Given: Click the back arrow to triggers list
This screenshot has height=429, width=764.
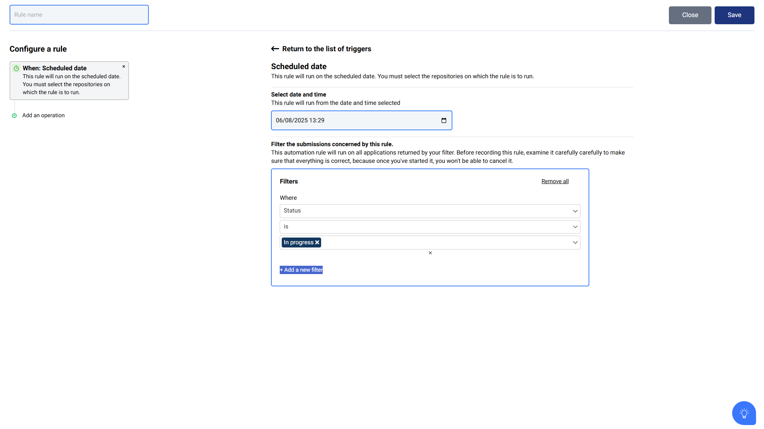Looking at the screenshot, I should pyautogui.click(x=275, y=49).
